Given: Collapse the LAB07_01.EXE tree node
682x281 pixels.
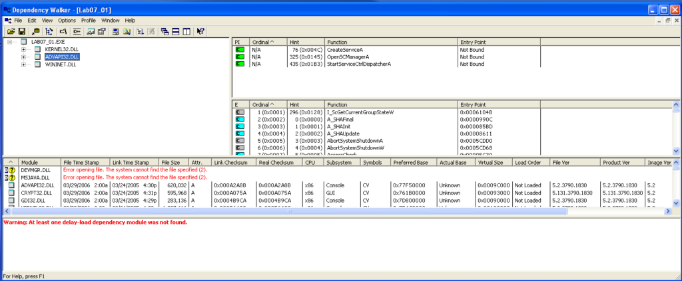Looking at the screenshot, I should tap(10, 42).
